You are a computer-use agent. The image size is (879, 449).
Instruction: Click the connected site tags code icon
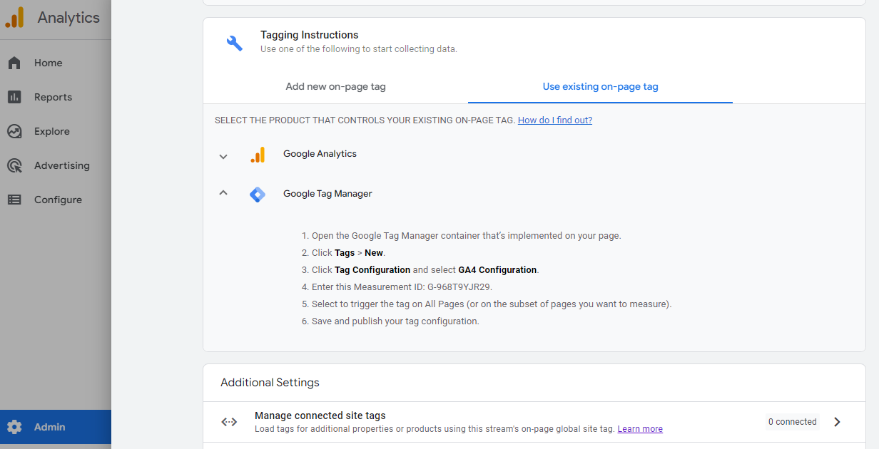pos(229,422)
